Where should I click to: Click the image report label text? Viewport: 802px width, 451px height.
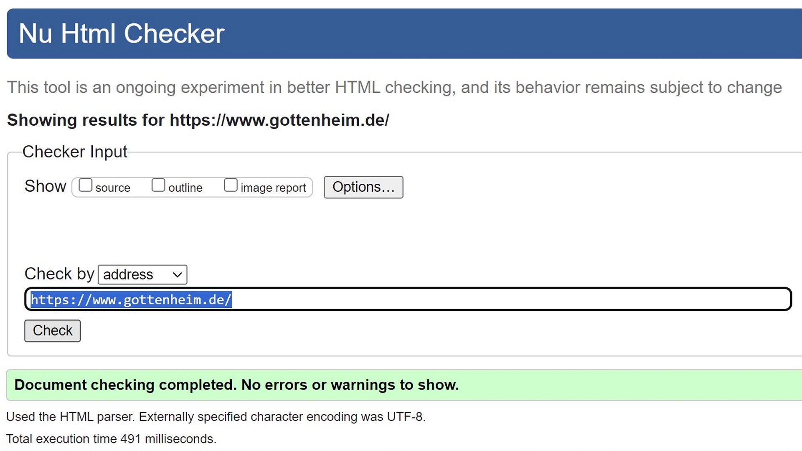273,188
